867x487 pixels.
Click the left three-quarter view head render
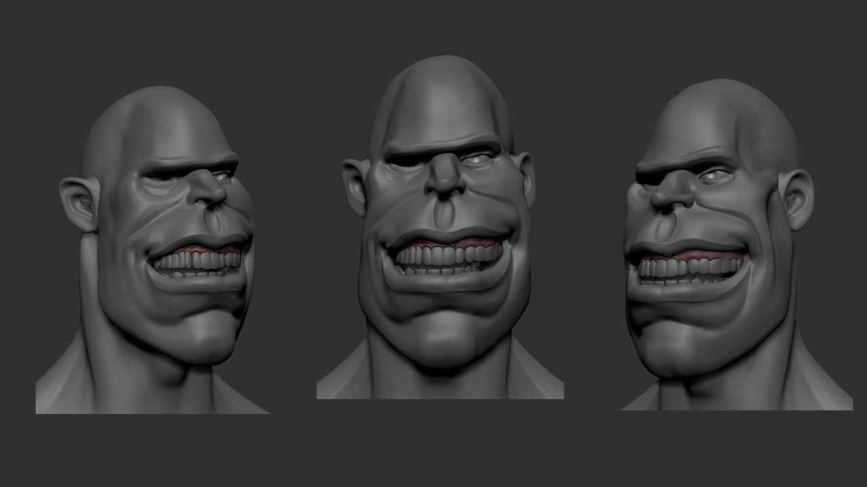coord(153,250)
